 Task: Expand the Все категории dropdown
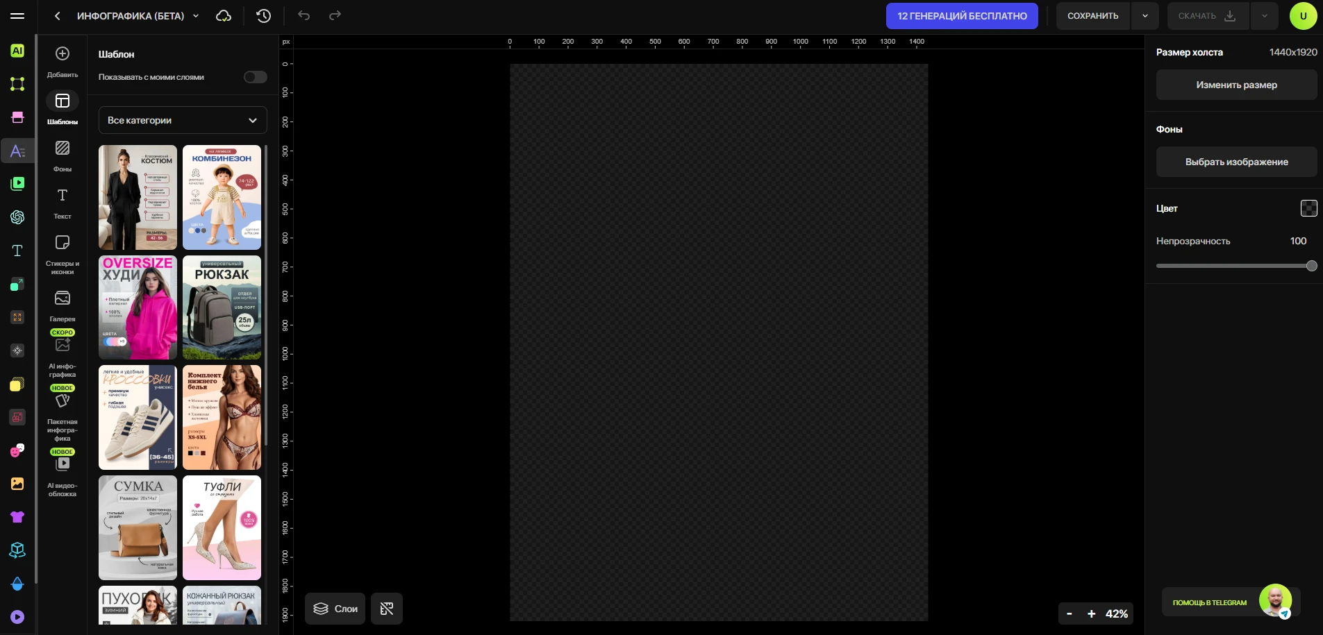point(183,120)
